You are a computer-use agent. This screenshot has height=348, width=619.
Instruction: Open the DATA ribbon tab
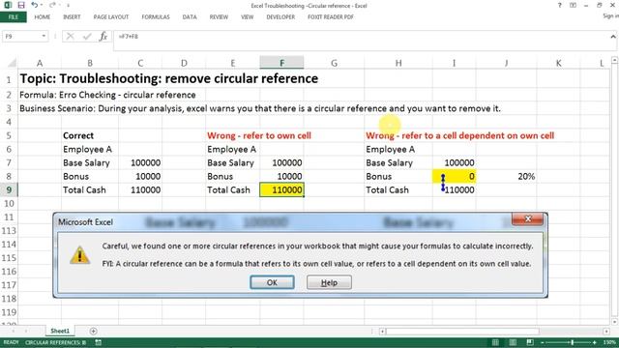[190, 17]
